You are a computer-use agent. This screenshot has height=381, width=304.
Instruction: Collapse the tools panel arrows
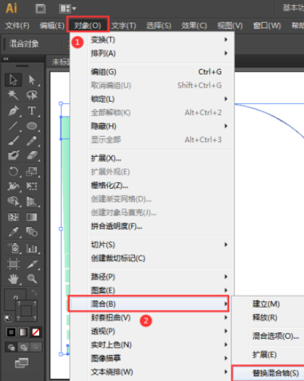click(x=6, y=59)
